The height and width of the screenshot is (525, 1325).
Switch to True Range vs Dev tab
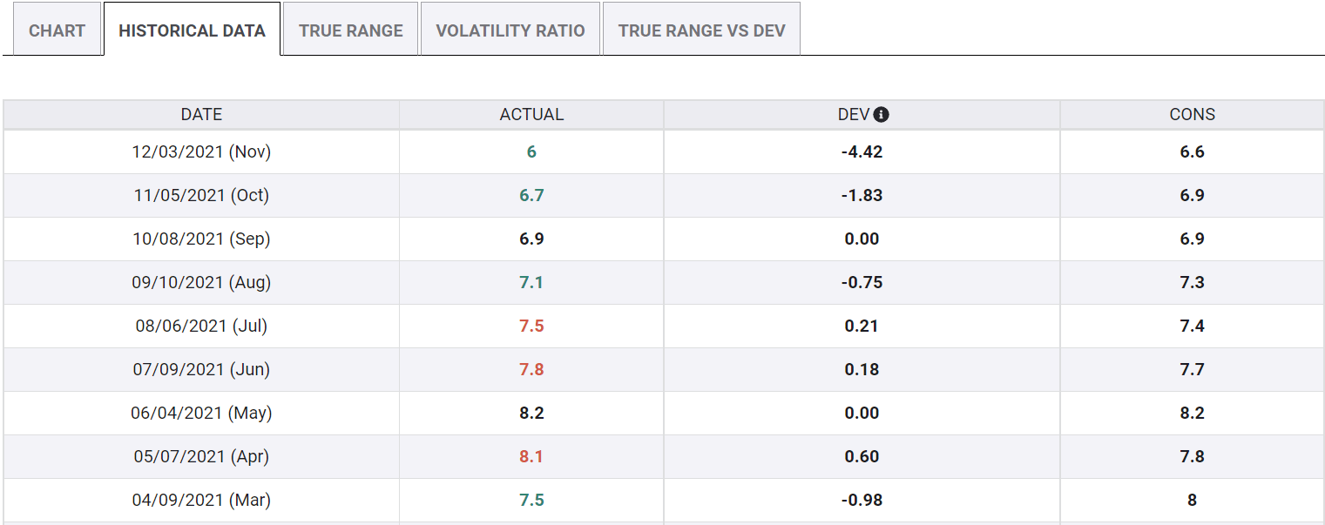click(x=701, y=30)
